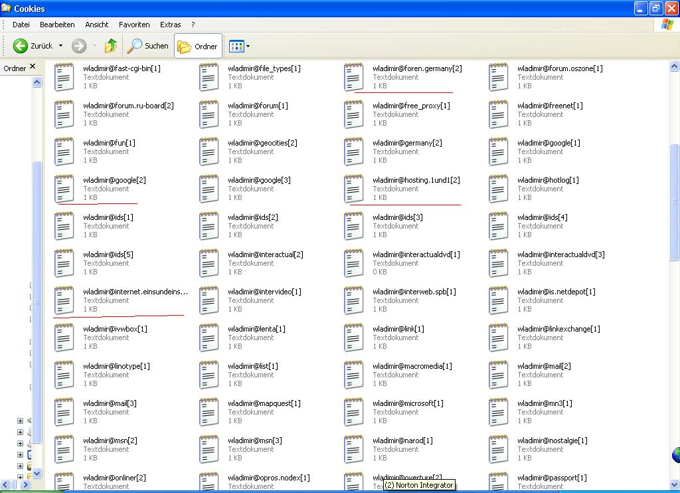
Task: Click scroll-up arrow of Ordner pane
Action: click(37, 82)
